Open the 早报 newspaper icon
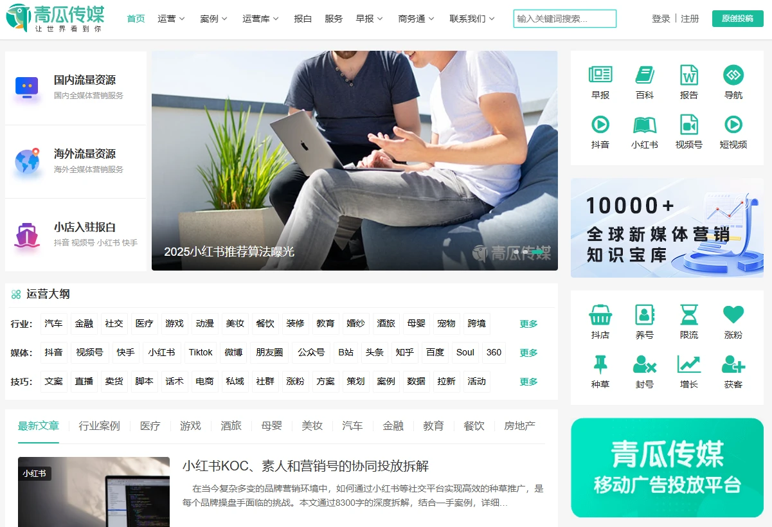Viewport: 772px width, 527px height. click(600, 75)
